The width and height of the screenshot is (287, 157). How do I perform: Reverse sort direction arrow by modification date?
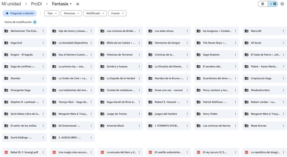[35, 22]
